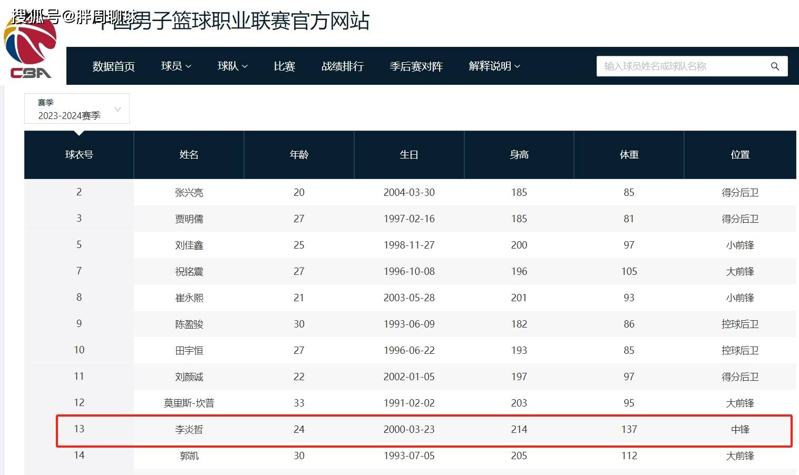Select 中锋 position cell
Viewport: 799px width, 475px height.
coord(740,430)
